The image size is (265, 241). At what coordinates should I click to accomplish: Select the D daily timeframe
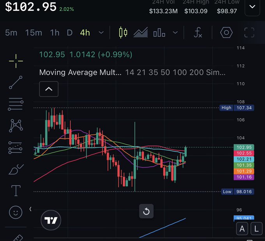click(70, 33)
